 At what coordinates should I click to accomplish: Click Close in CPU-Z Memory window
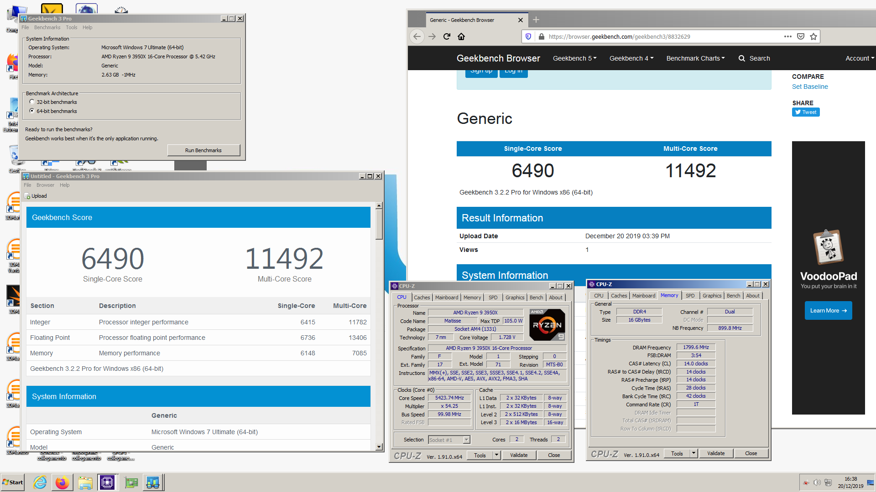[x=751, y=454]
